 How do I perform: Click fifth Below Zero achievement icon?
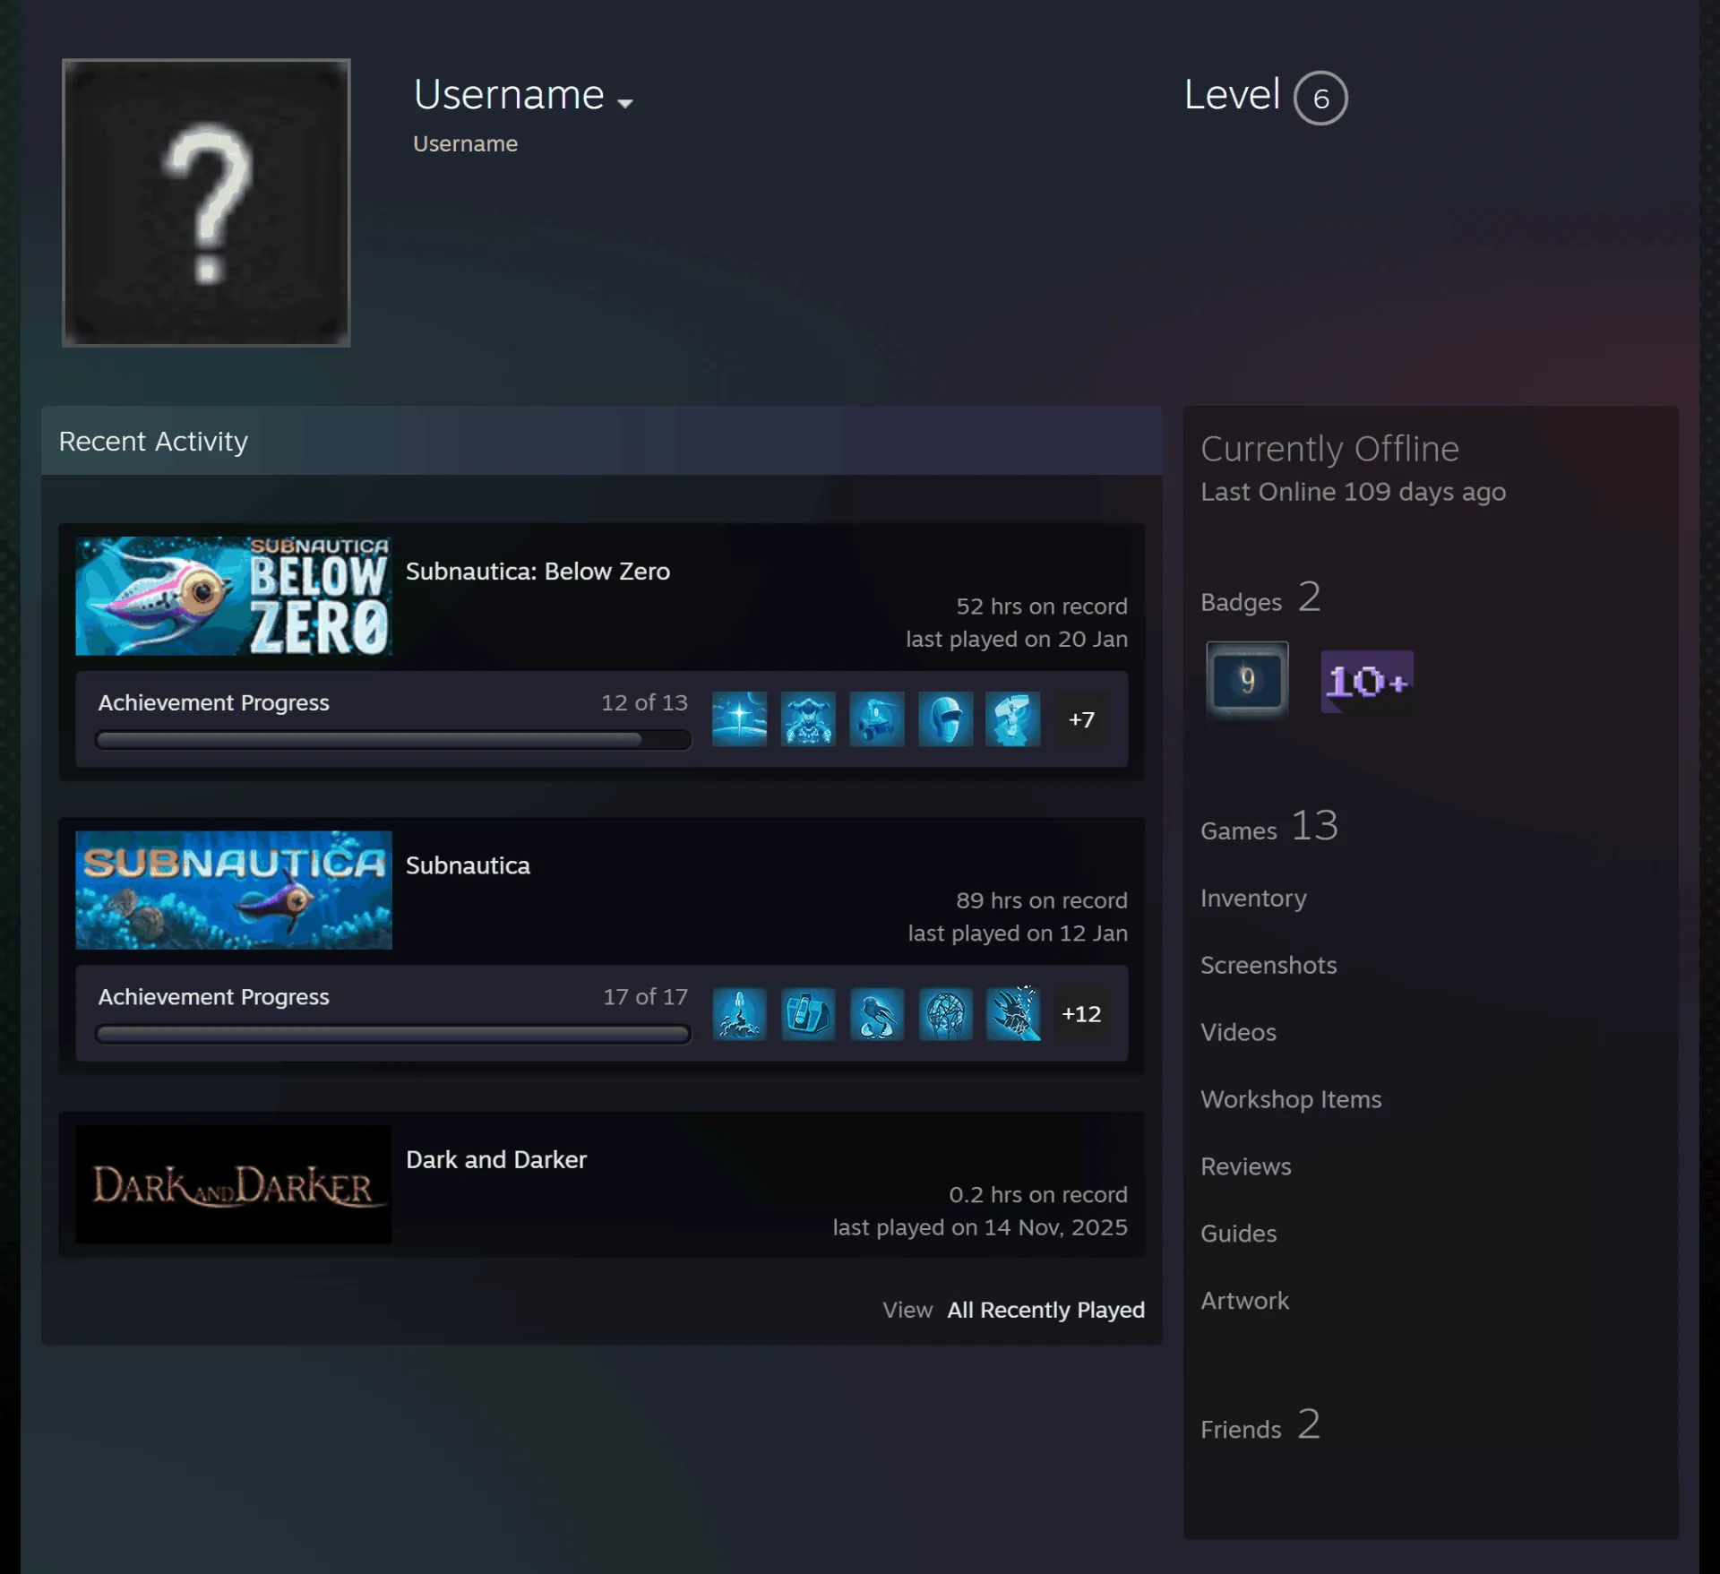click(x=1013, y=718)
